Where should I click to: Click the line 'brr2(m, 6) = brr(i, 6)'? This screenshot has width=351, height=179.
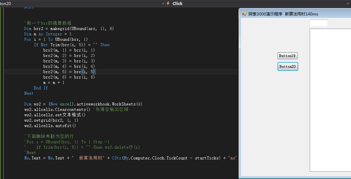click(x=69, y=77)
